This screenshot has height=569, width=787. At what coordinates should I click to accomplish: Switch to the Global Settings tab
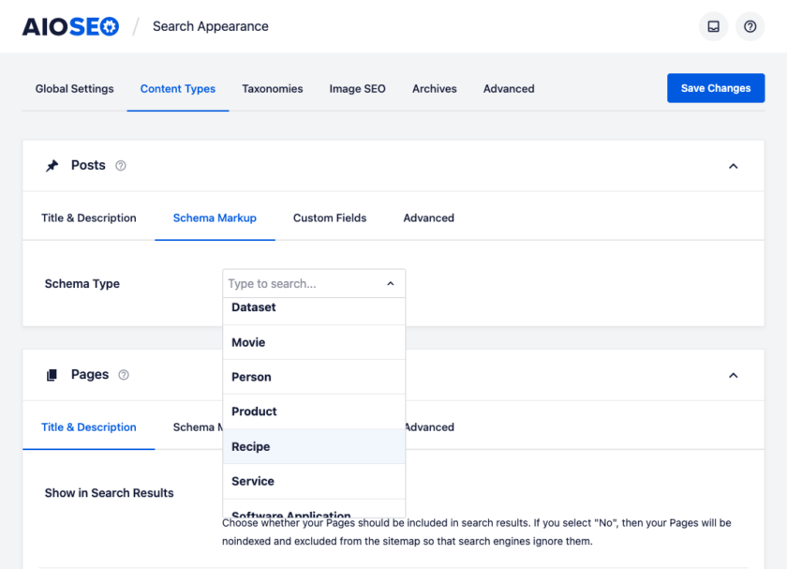(x=74, y=88)
